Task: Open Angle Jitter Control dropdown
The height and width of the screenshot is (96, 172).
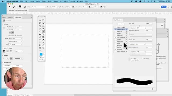Action: click(140, 44)
